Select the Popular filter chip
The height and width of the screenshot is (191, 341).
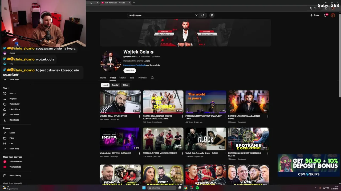point(115,85)
